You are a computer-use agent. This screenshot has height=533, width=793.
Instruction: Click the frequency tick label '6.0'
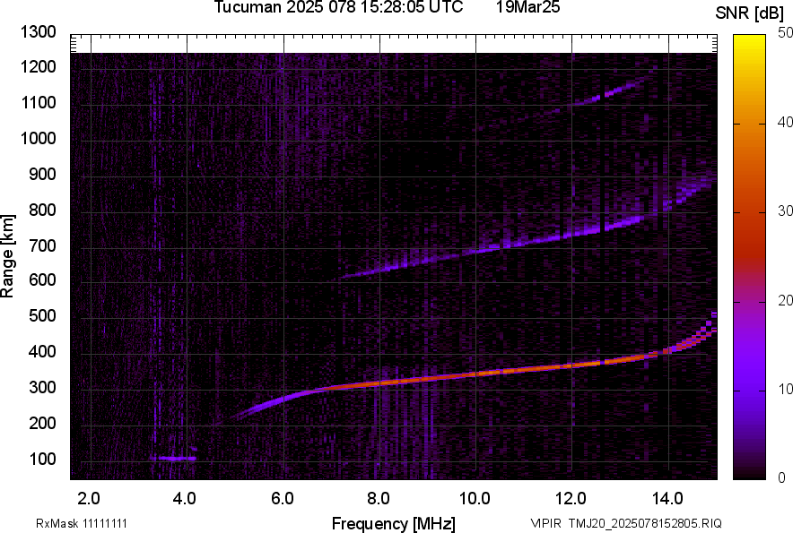click(x=283, y=499)
